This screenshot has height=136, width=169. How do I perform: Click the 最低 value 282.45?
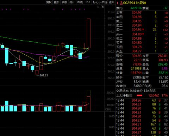(x=163, y=64)
